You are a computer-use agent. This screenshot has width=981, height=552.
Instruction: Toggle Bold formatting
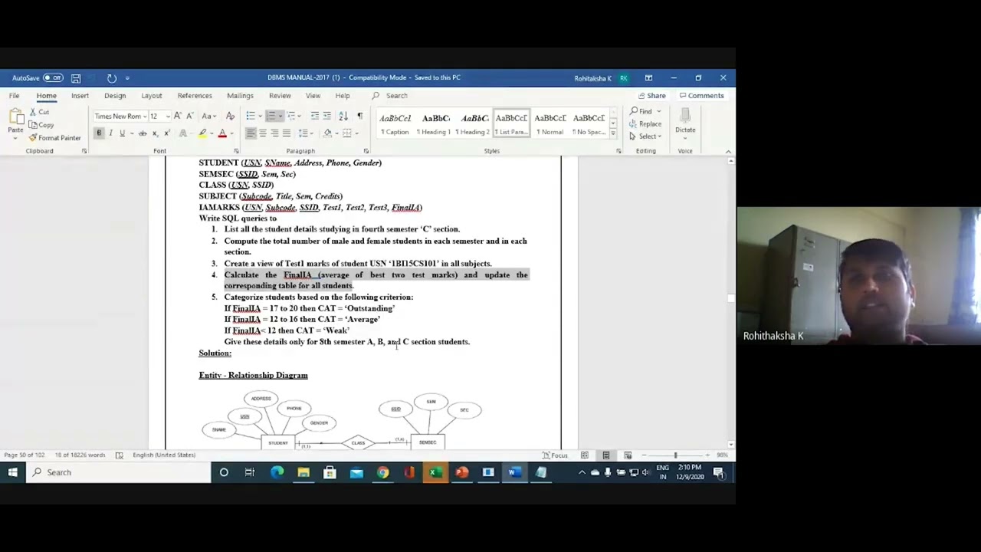click(99, 133)
